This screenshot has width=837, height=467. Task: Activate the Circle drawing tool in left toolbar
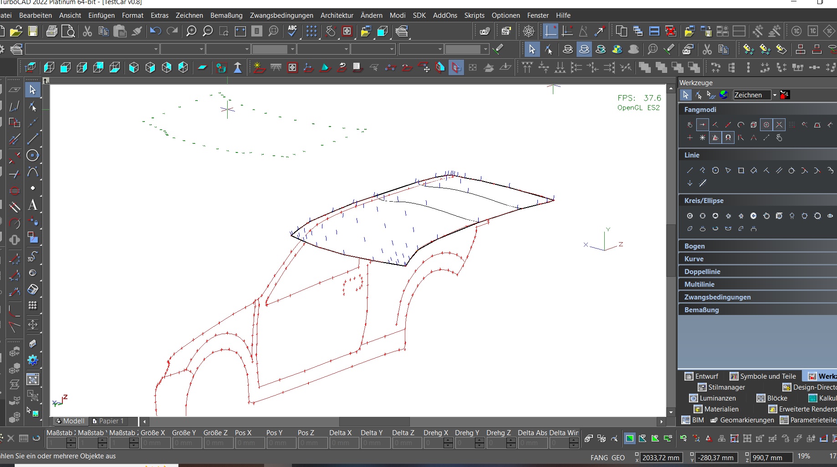coord(32,155)
